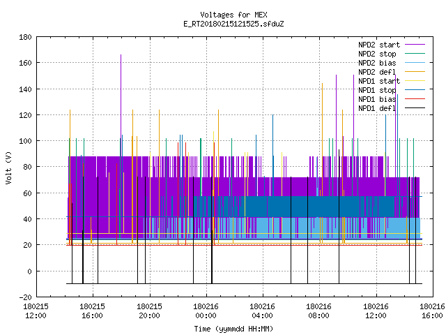Click the -20 y-axis tick label
This screenshot has width=446, height=335.
point(25,297)
